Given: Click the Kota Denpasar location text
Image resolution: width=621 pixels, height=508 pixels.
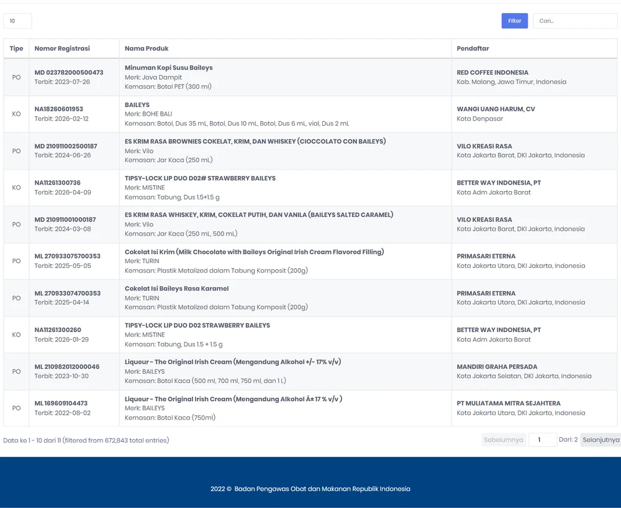Looking at the screenshot, I should point(480,119).
